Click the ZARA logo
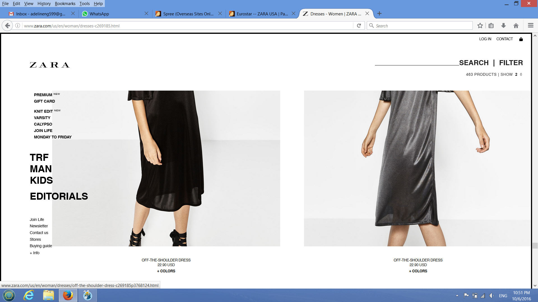 click(x=50, y=65)
